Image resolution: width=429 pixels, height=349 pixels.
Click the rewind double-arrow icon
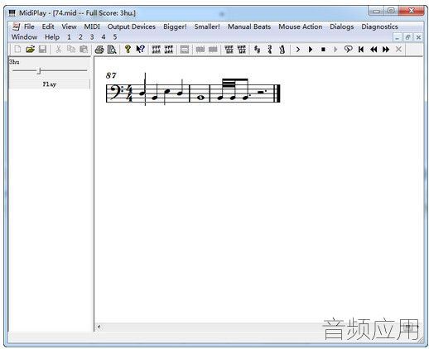(x=374, y=50)
